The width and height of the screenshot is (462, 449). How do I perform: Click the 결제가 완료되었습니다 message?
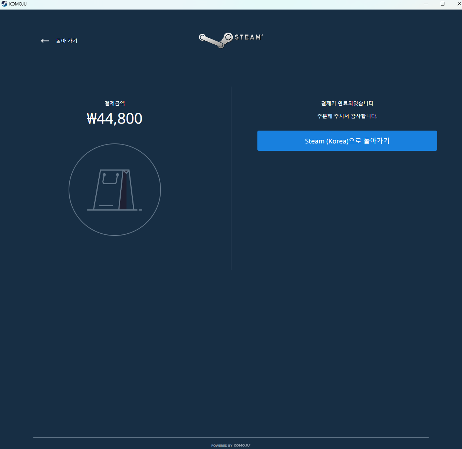(347, 103)
